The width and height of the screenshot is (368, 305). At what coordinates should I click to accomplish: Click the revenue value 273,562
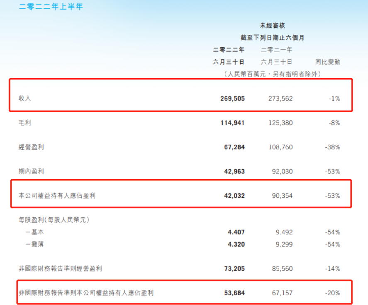[280, 98]
